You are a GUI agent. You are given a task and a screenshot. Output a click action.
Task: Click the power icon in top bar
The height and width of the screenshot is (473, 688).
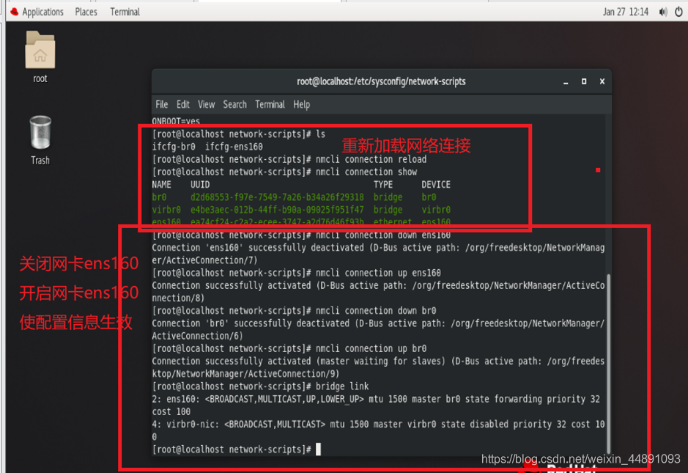(678, 12)
